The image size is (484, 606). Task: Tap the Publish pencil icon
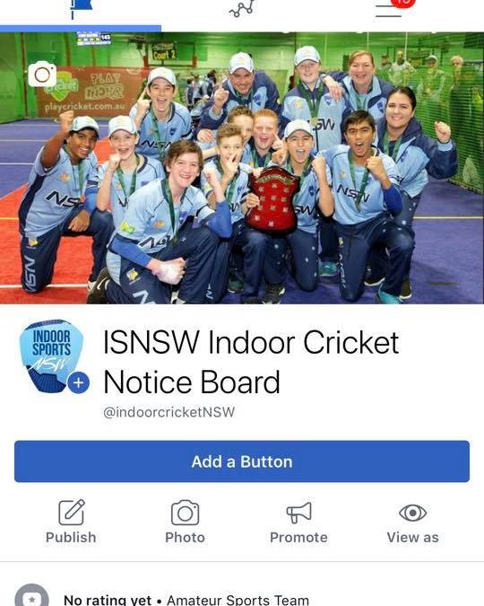(72, 512)
